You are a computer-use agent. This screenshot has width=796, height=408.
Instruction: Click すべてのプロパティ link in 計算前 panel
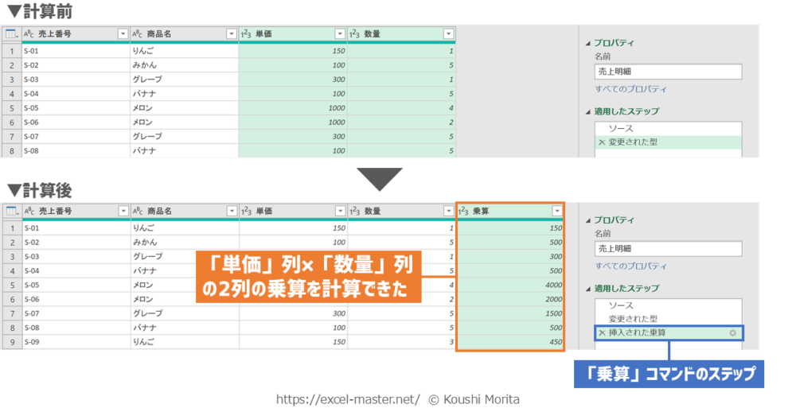coord(630,89)
